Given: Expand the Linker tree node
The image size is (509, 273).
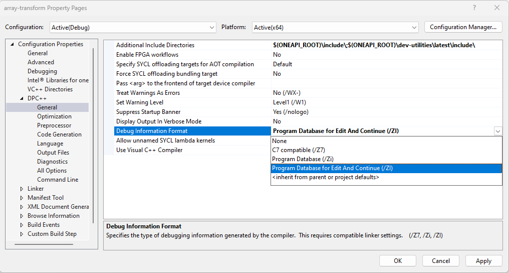Looking at the screenshot, I should pyautogui.click(x=22, y=189).
